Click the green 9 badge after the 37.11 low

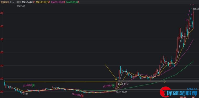(x=33, y=85)
